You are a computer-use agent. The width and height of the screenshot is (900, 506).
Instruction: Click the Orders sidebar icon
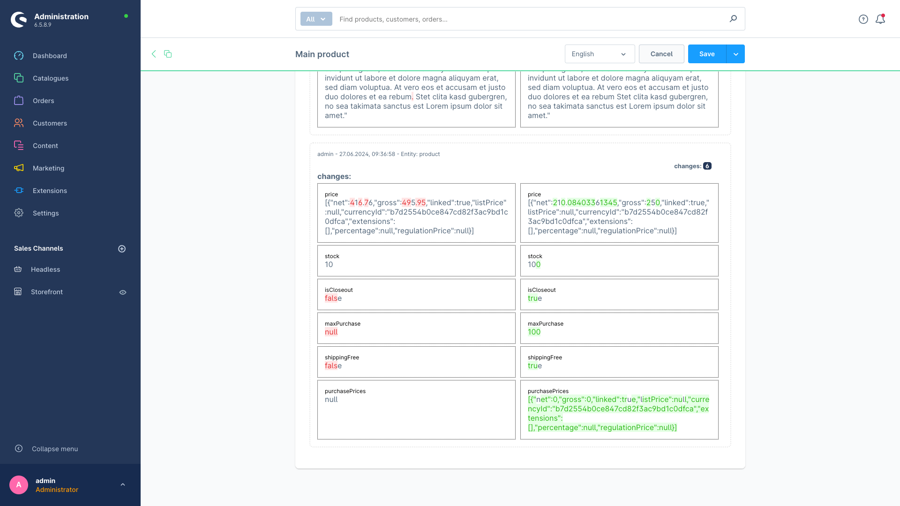pyautogui.click(x=19, y=101)
